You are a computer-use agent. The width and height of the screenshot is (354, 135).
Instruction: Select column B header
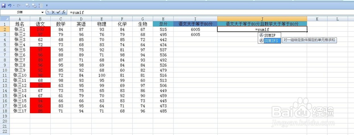[x=40, y=19]
